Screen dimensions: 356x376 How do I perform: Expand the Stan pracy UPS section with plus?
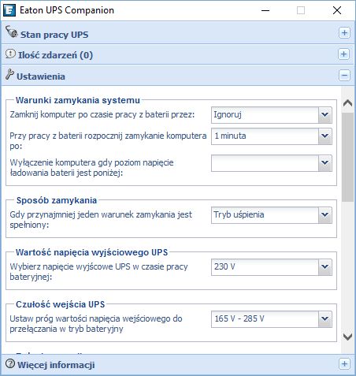(344, 33)
